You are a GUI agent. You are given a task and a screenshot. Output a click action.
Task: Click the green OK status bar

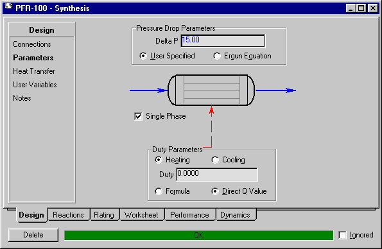(x=199, y=236)
